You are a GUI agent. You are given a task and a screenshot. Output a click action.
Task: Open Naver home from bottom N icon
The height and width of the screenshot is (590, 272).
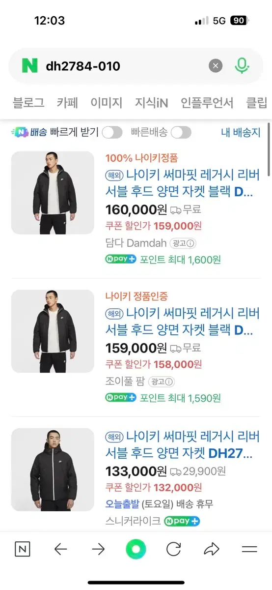(x=23, y=549)
